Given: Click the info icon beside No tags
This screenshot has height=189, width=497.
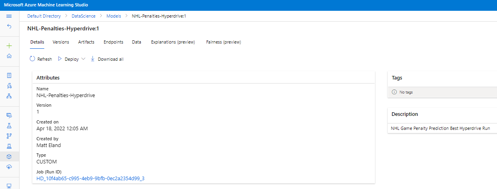Looking at the screenshot, I should [x=394, y=92].
